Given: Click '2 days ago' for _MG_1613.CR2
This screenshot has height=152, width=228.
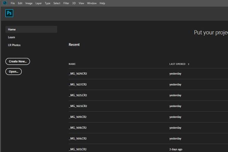Looking at the screenshot, I should pos(176,149).
